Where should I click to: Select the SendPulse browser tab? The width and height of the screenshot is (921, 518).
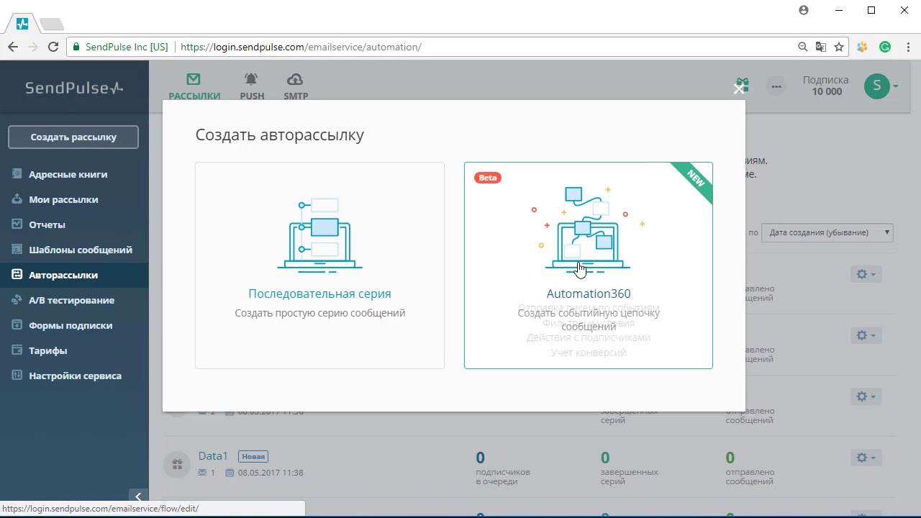coord(22,24)
